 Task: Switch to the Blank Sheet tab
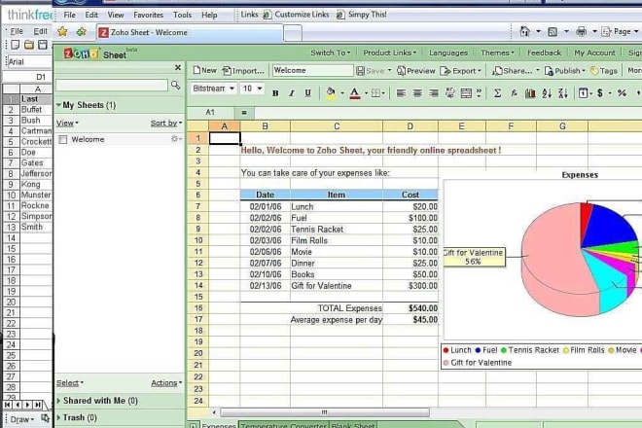point(352,425)
